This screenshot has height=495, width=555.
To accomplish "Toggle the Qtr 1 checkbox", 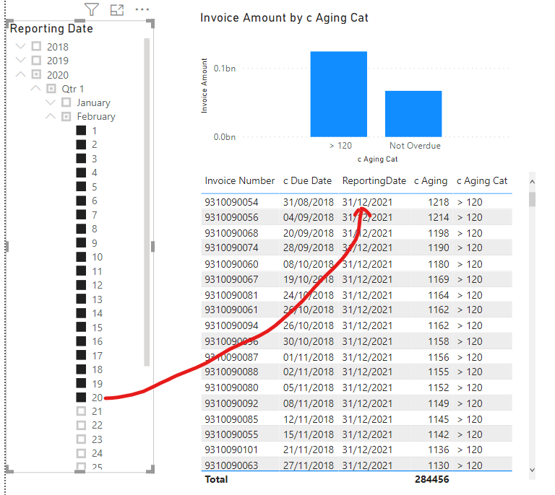I will [51, 88].
